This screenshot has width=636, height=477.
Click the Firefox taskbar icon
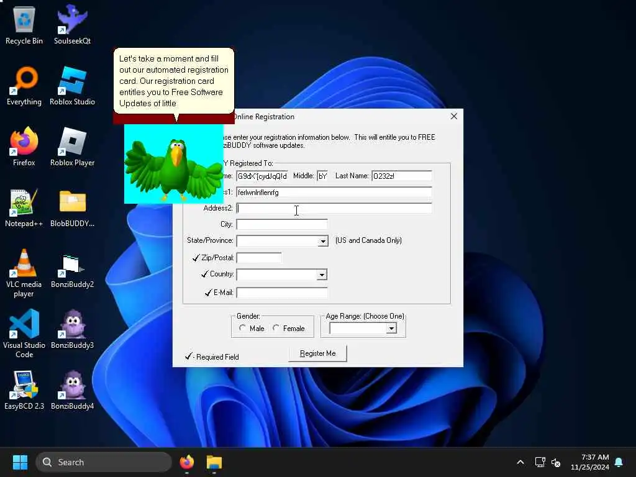point(186,462)
